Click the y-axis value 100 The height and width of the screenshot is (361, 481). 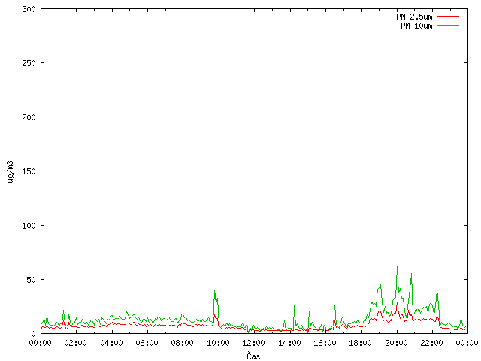(x=29, y=226)
